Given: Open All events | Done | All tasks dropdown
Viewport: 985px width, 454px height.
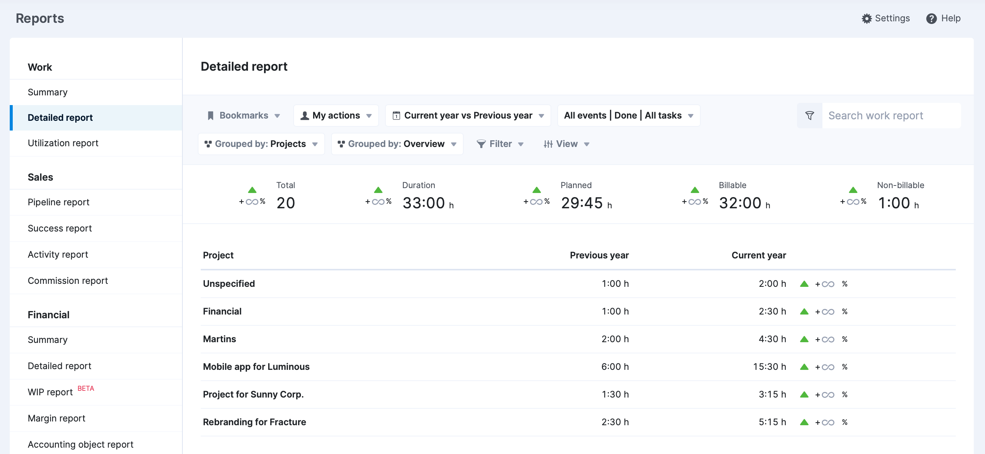Looking at the screenshot, I should click(x=628, y=115).
